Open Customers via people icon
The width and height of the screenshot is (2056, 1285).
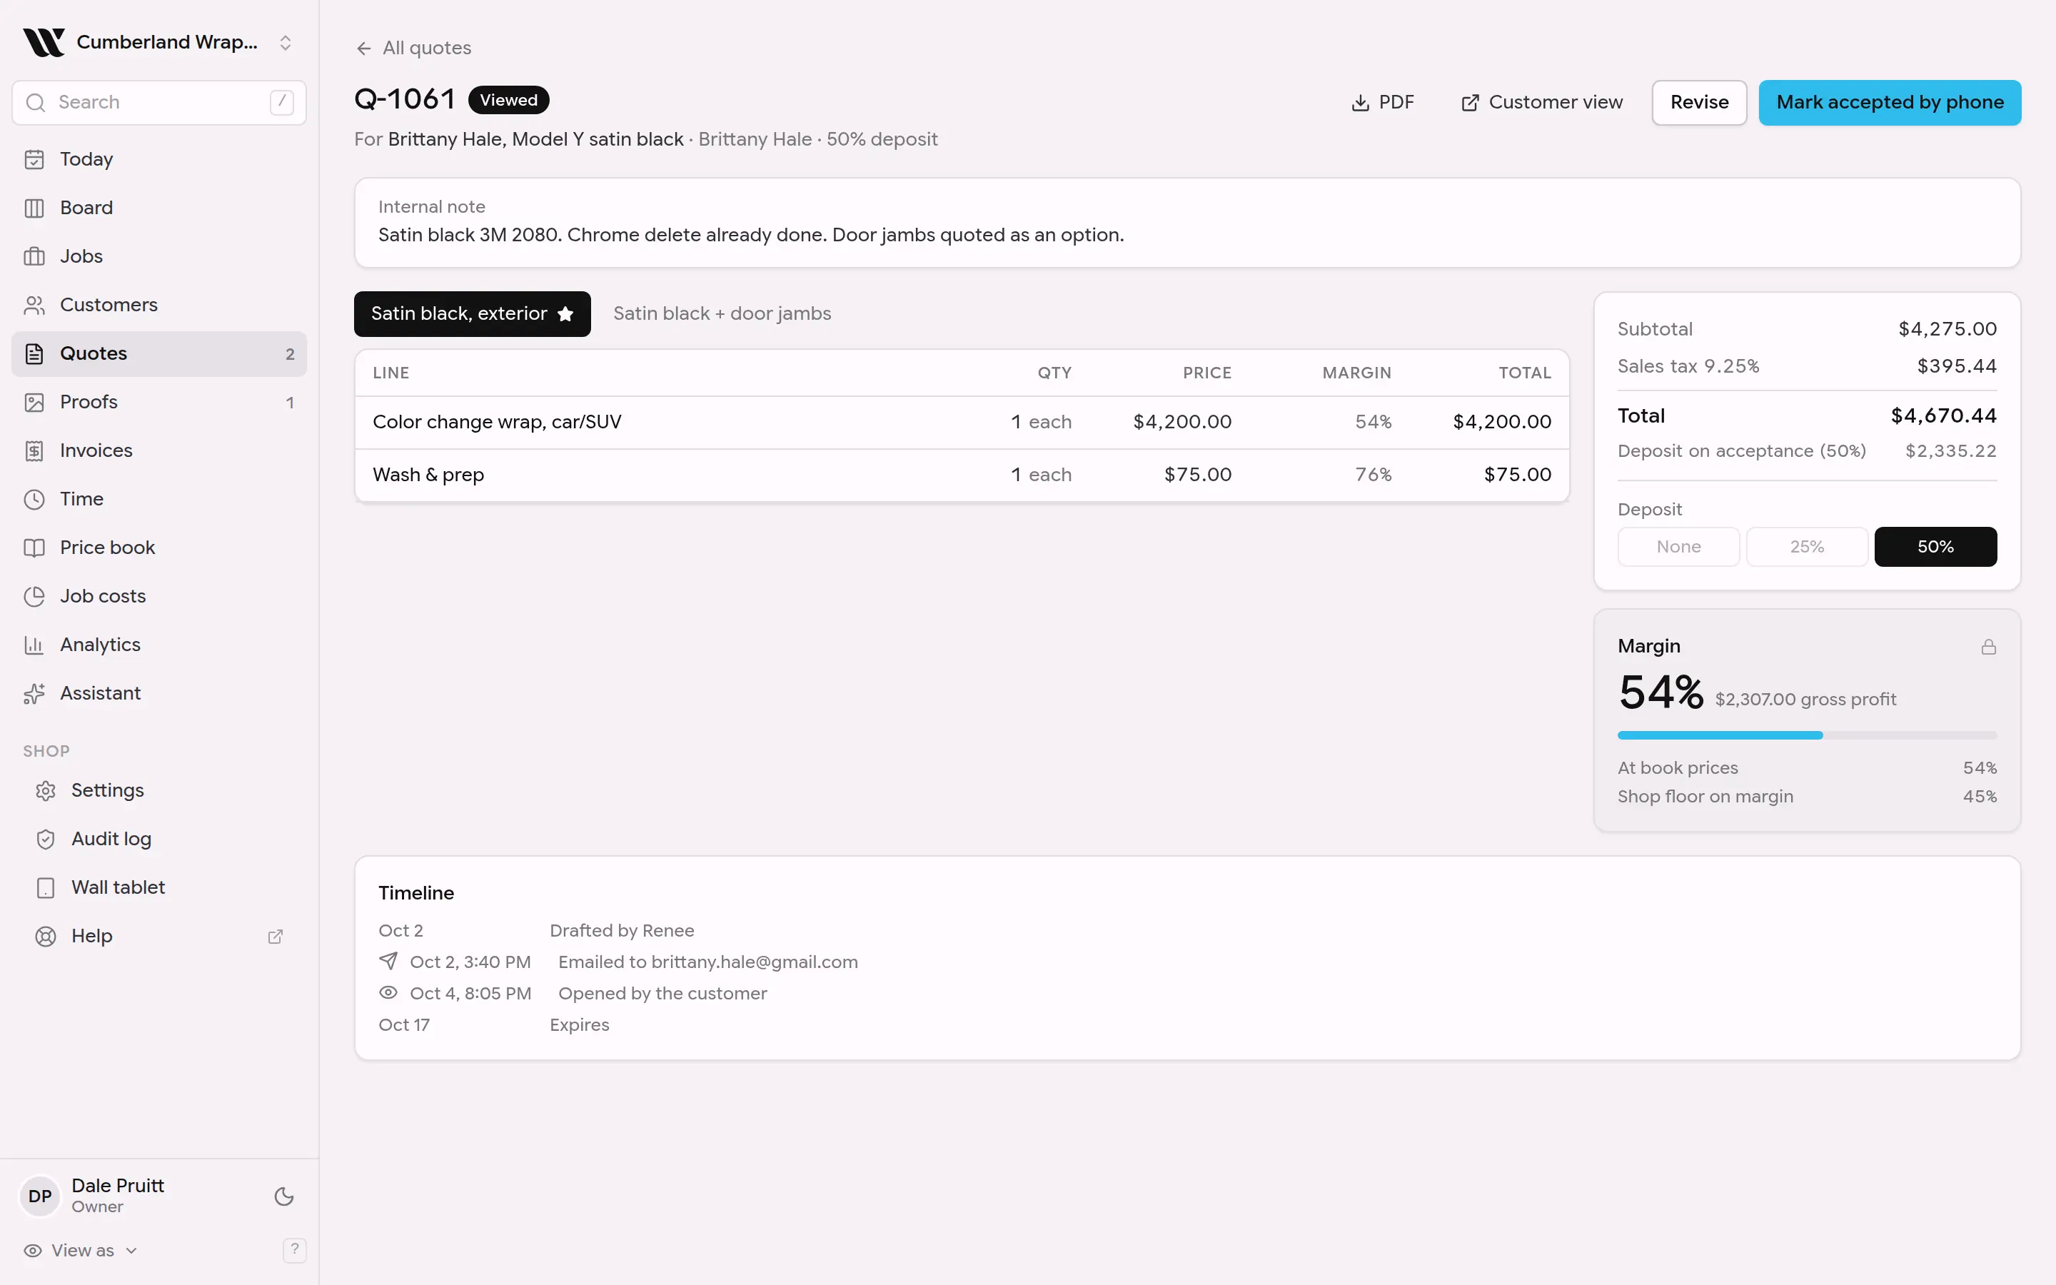click(34, 304)
